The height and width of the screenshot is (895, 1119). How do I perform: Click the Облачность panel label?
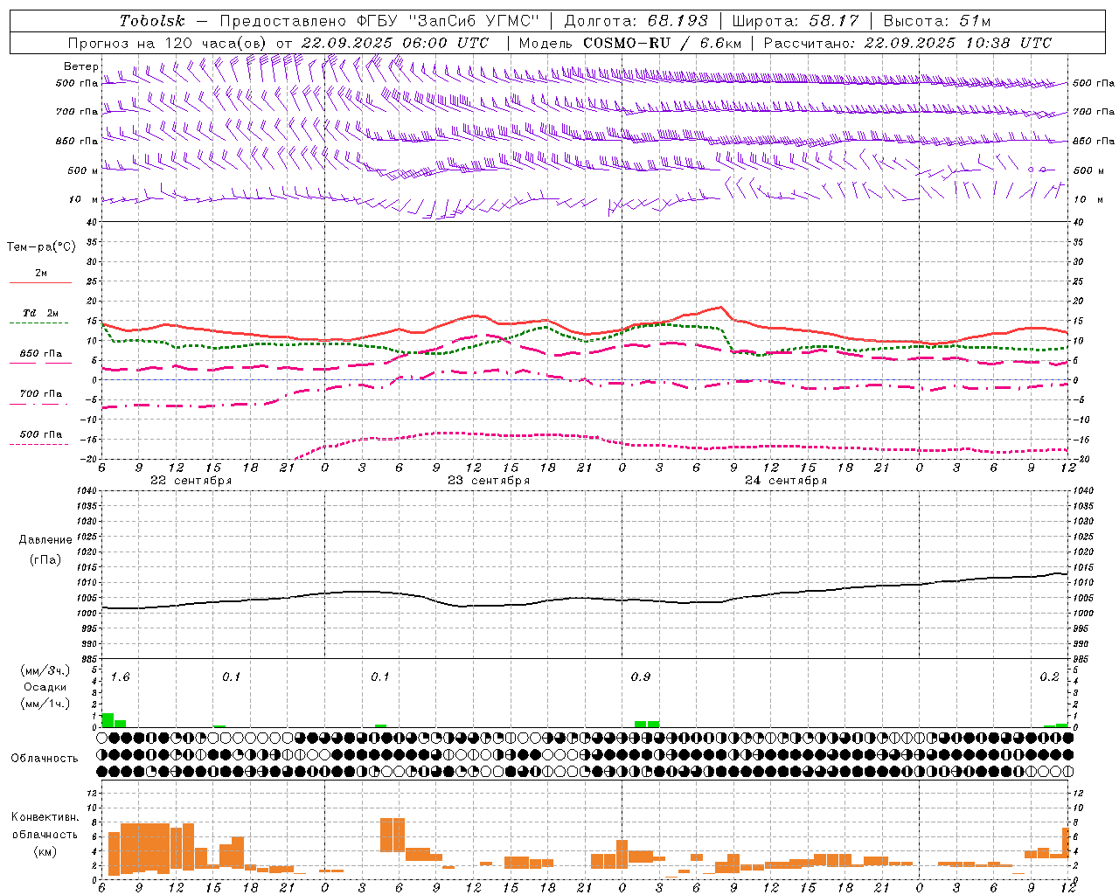[45, 759]
